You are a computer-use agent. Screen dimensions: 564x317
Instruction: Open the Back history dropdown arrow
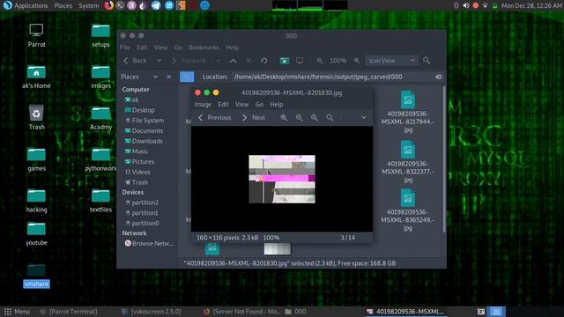pyautogui.click(x=159, y=61)
